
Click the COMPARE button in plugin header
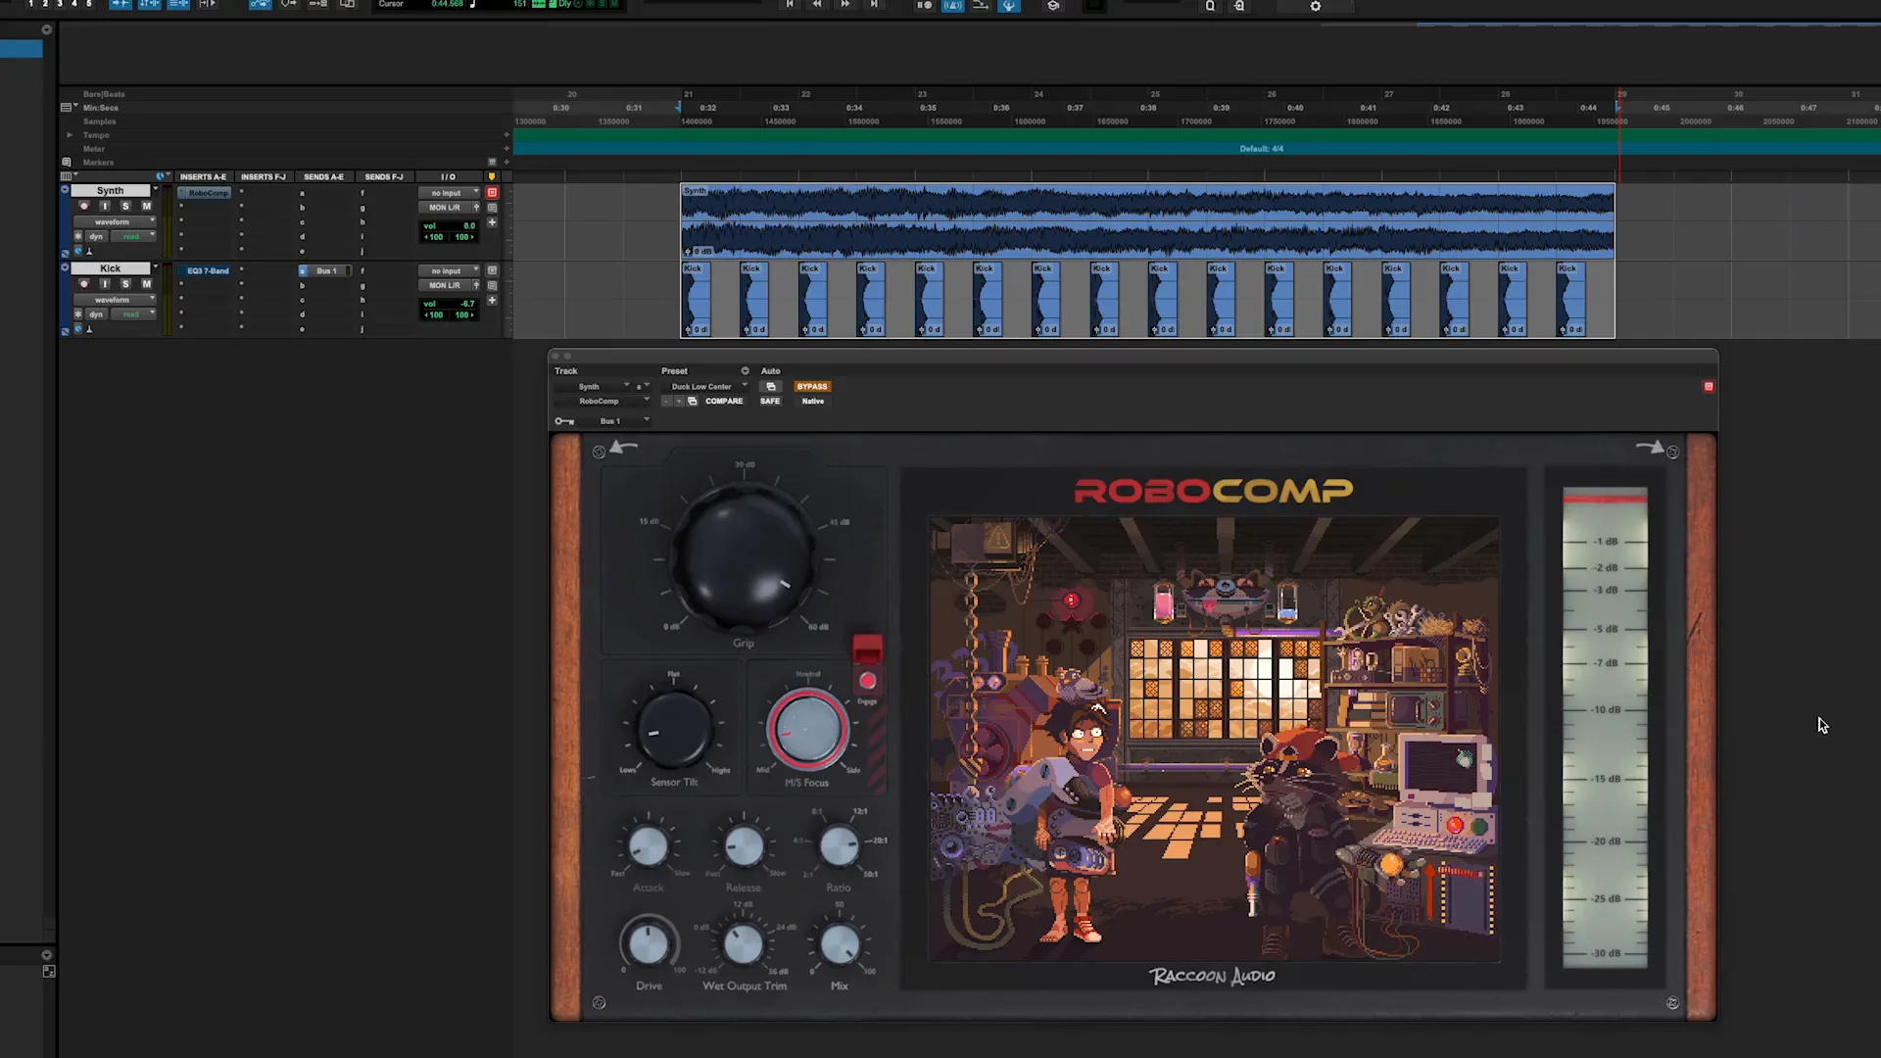(724, 401)
